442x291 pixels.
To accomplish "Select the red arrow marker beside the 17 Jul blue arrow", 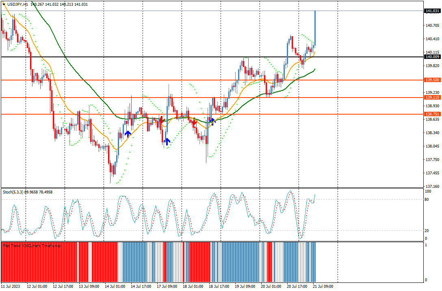I will pyautogui.click(x=162, y=120).
